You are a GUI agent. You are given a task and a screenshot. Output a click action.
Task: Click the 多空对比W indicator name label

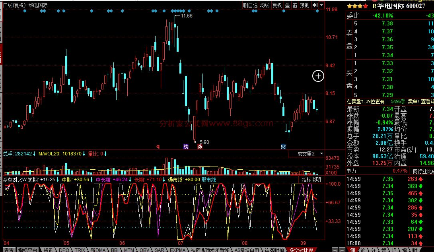(15, 180)
